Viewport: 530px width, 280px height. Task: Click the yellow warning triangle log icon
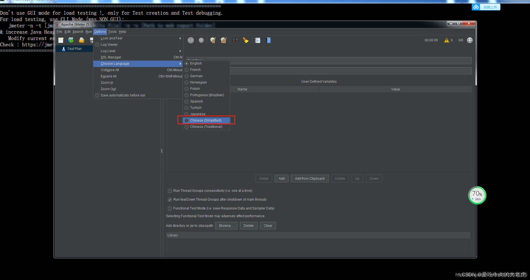(x=446, y=40)
